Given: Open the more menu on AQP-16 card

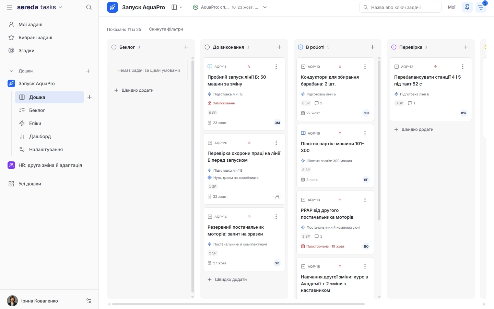Looking at the screenshot, I should [x=365, y=133].
